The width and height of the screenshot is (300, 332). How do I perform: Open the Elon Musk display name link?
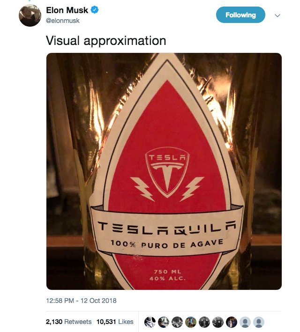click(x=67, y=10)
